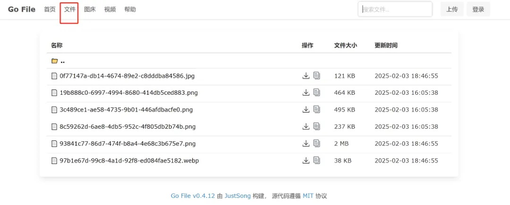Open file 97b1e67d-99c8-4a1d-92f8-ed084fae5182.webp
This screenshot has width=510, height=205.
pos(129,160)
